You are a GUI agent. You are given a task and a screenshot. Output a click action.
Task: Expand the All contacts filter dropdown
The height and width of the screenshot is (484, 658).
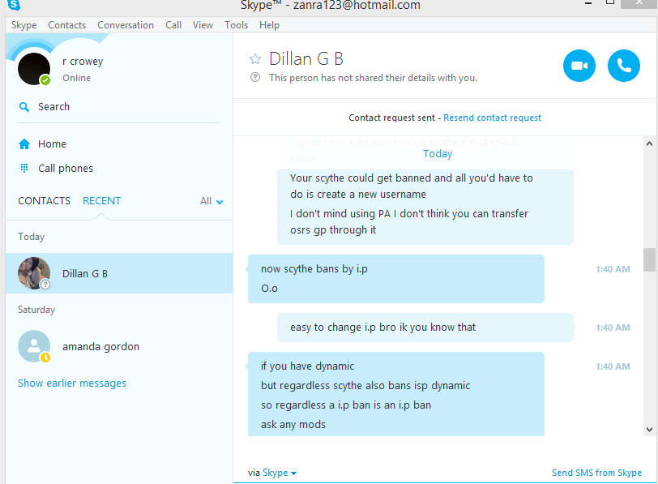[211, 202]
